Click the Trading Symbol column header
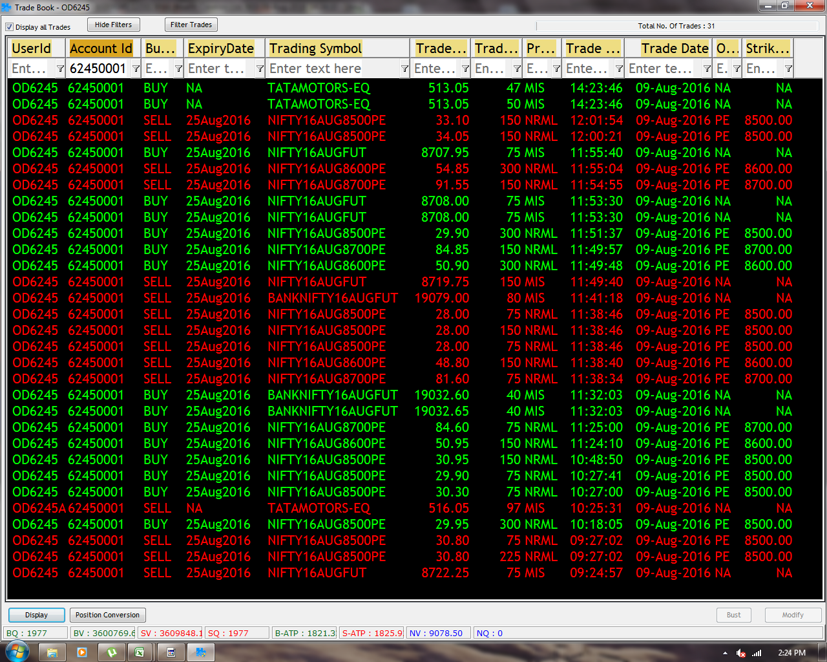 [315, 48]
